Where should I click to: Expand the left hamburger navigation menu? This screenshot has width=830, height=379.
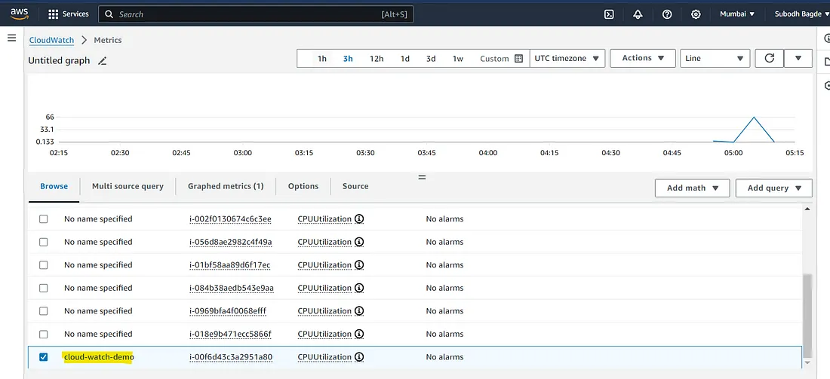tap(11, 38)
